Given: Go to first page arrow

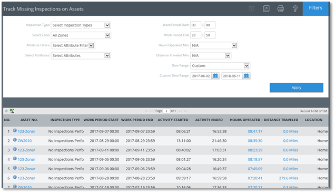Looking at the screenshot, I should pyautogui.click(x=146, y=111).
